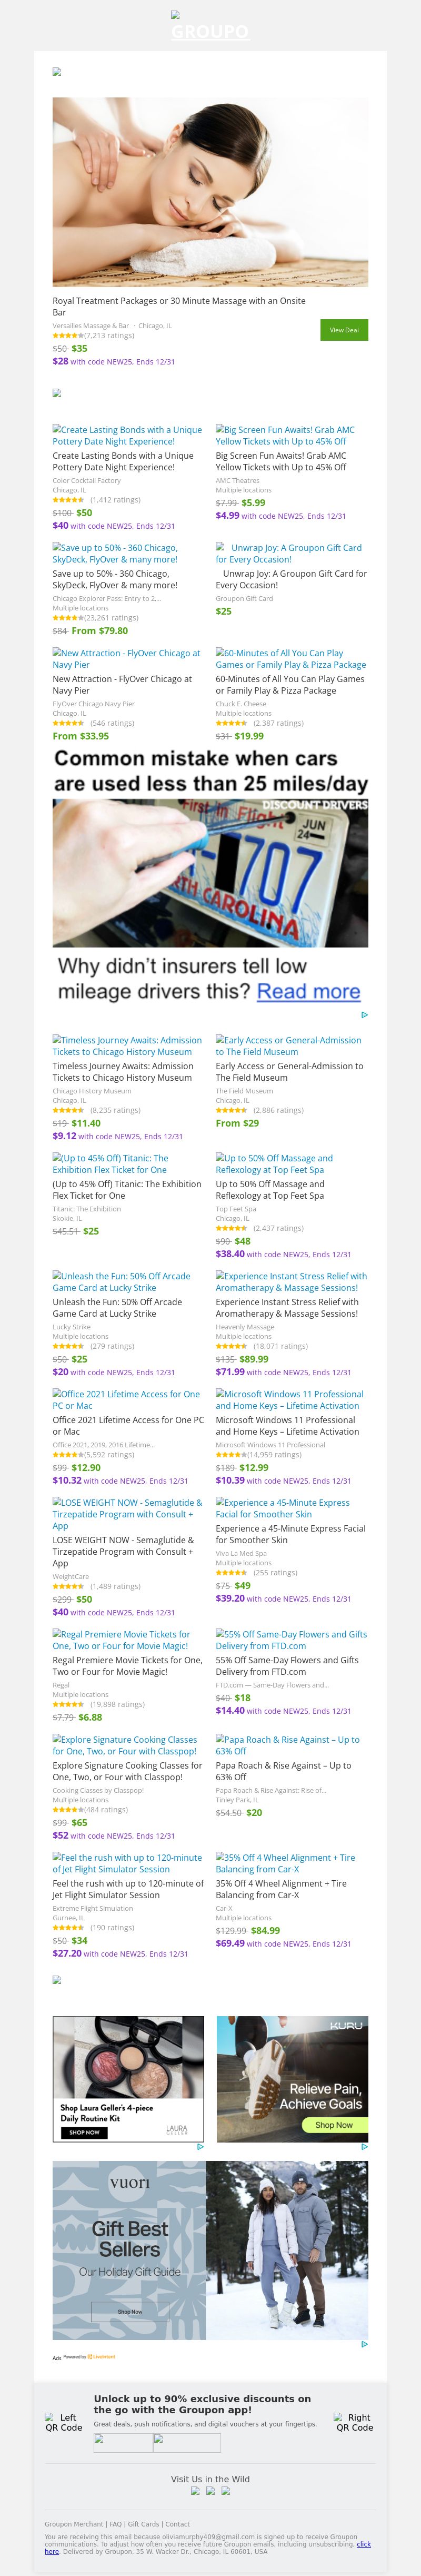Click first social icon under Visit Us in the Wild

pyautogui.click(x=196, y=2491)
